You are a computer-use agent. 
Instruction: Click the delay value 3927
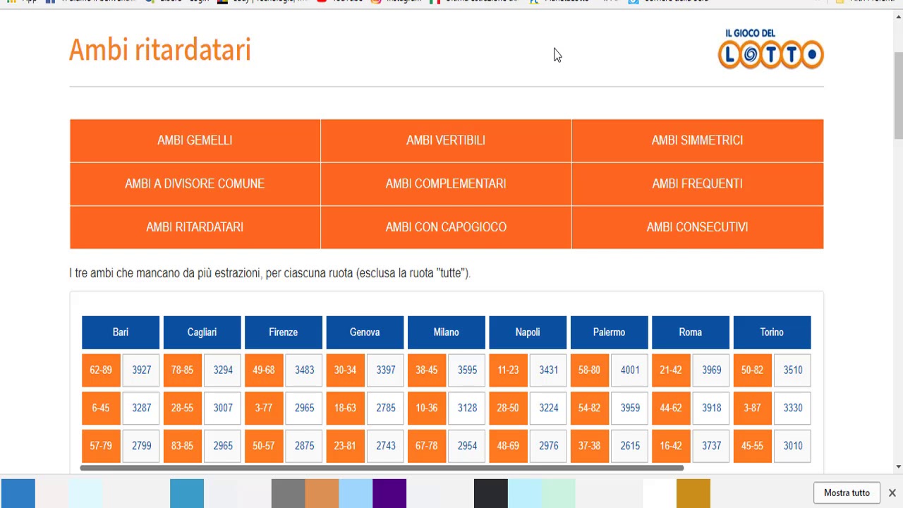click(141, 370)
